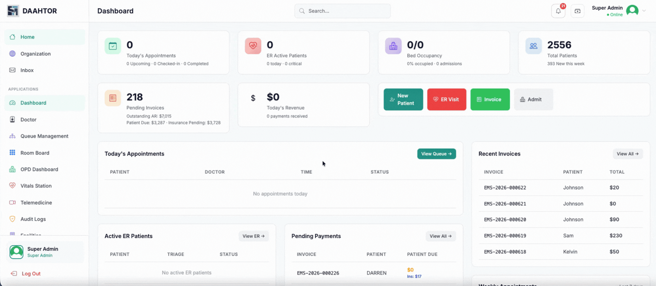Click the Doctor sidebar icon

point(12,119)
